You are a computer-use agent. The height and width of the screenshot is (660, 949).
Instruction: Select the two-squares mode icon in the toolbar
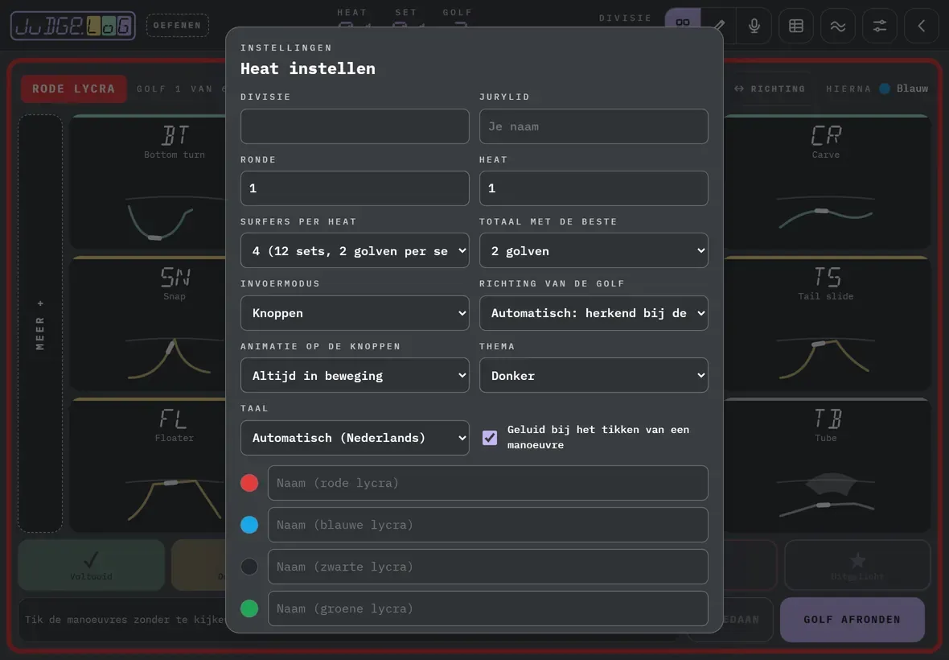click(683, 23)
